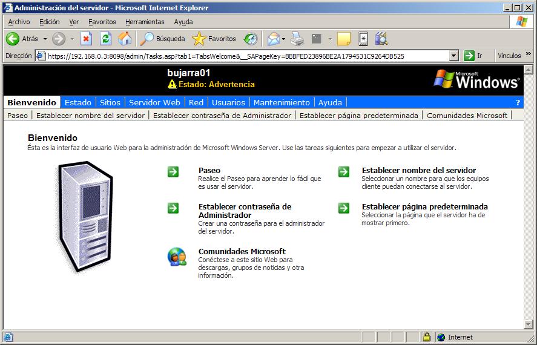Click Establecer página predeterminada heading link
The width and height of the screenshot is (537, 345).
coord(424,207)
